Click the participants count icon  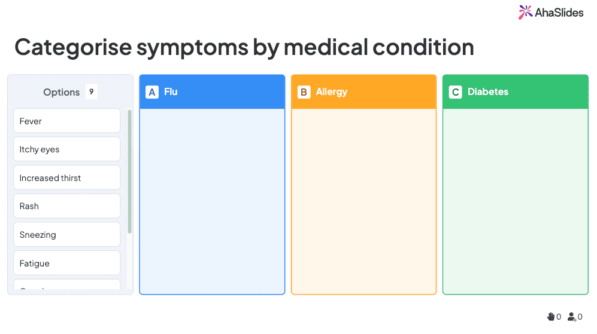click(572, 317)
